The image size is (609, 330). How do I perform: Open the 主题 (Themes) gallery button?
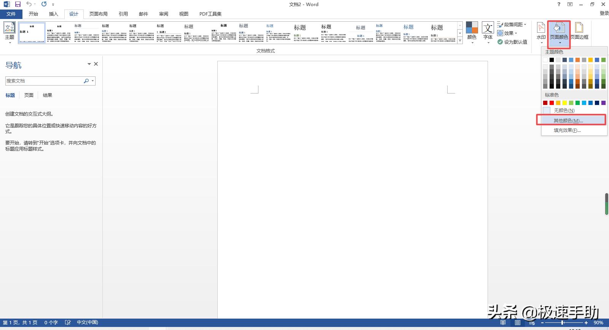[10, 33]
